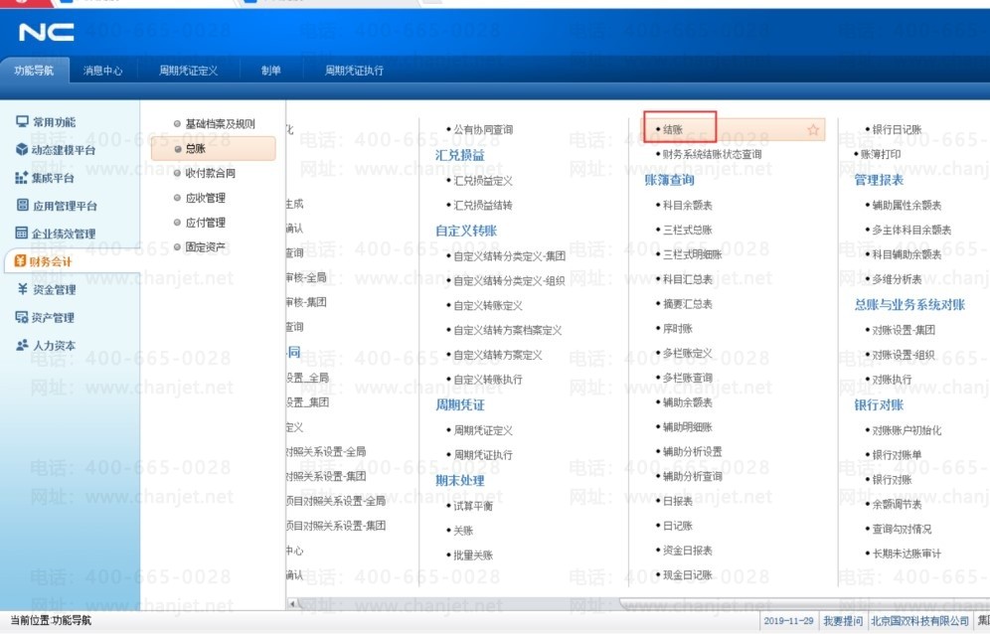This screenshot has width=990, height=634.
Task: Open 账簿打印
Action: [x=881, y=154]
